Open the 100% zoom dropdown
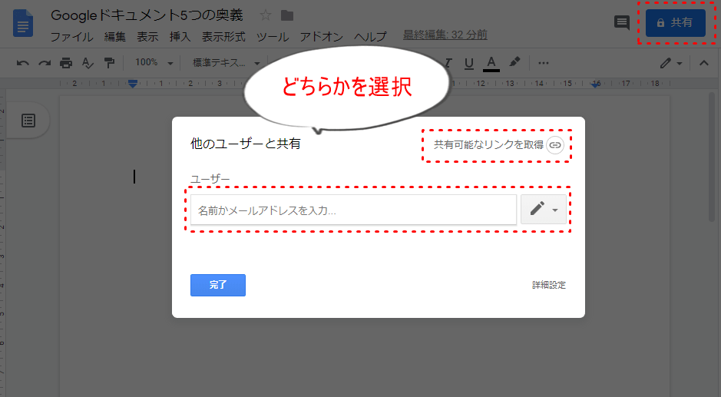The width and height of the screenshot is (721, 397). point(154,63)
